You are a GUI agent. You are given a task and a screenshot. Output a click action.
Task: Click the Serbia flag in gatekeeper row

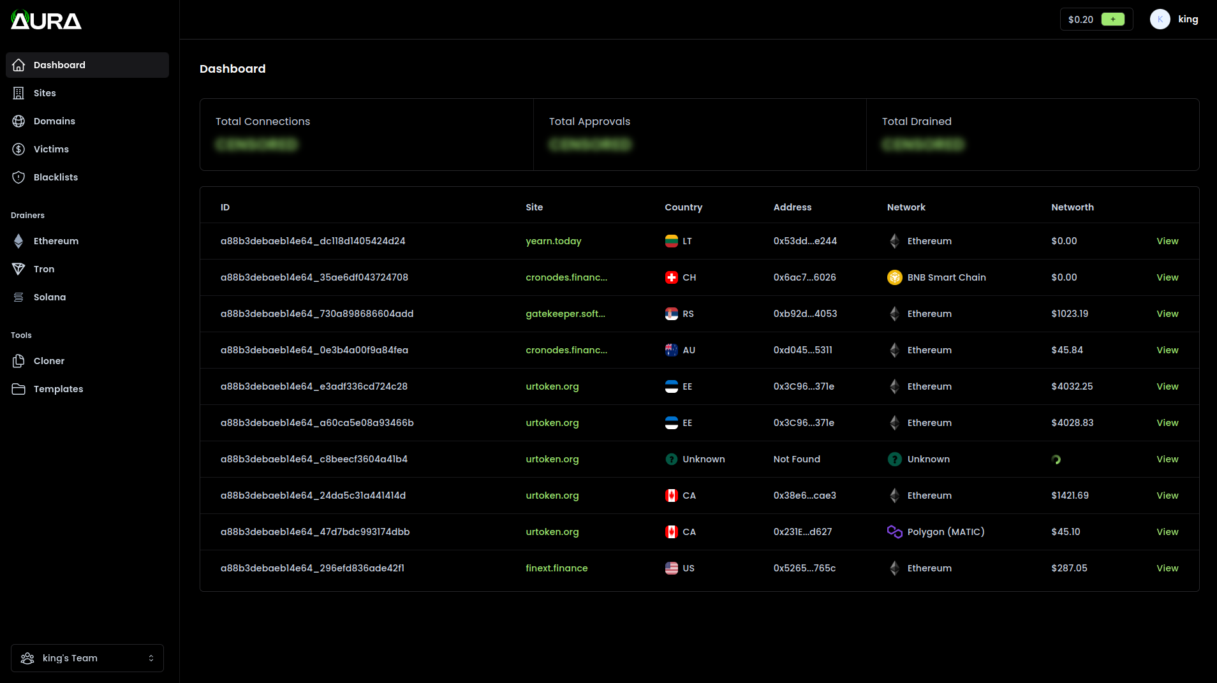point(672,314)
